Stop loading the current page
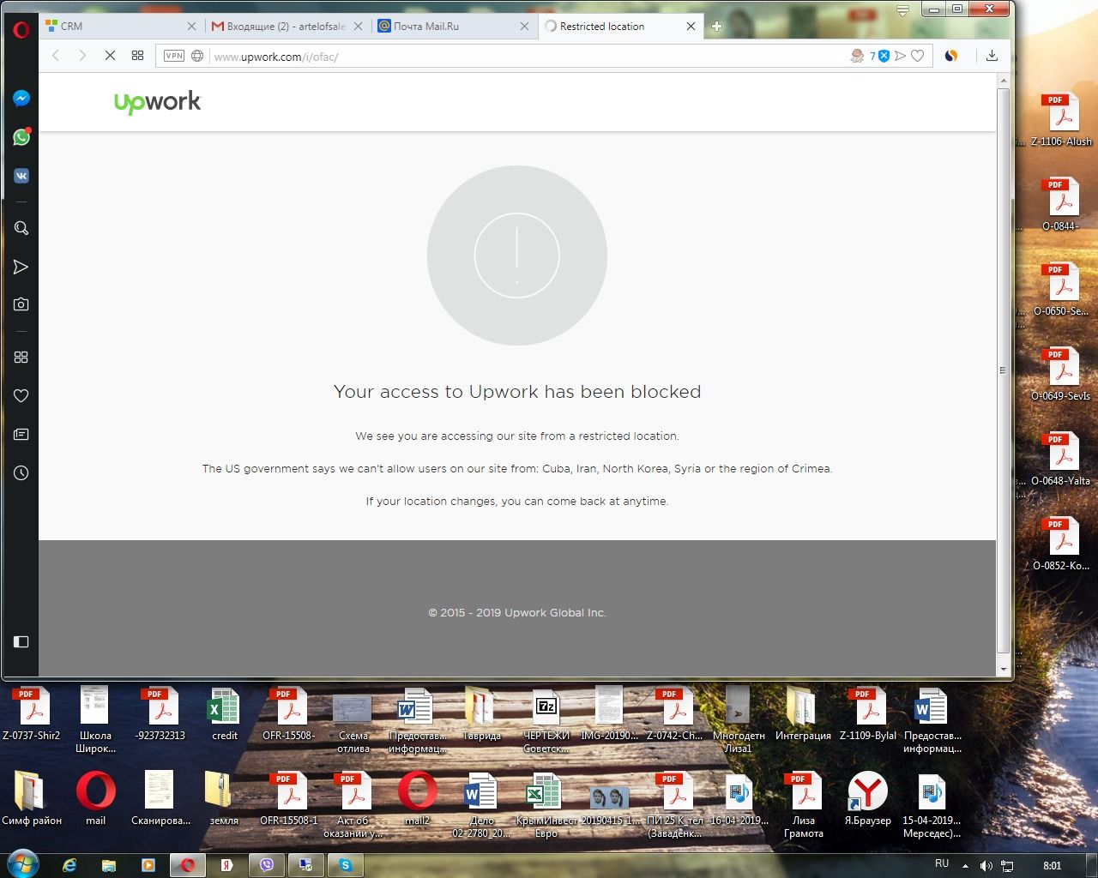The image size is (1098, 878). 110,56
